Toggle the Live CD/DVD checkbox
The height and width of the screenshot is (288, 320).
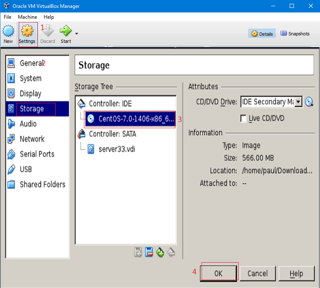point(243,118)
